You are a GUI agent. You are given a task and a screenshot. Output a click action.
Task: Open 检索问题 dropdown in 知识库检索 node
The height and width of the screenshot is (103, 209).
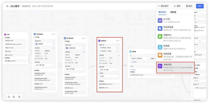coord(45,65)
